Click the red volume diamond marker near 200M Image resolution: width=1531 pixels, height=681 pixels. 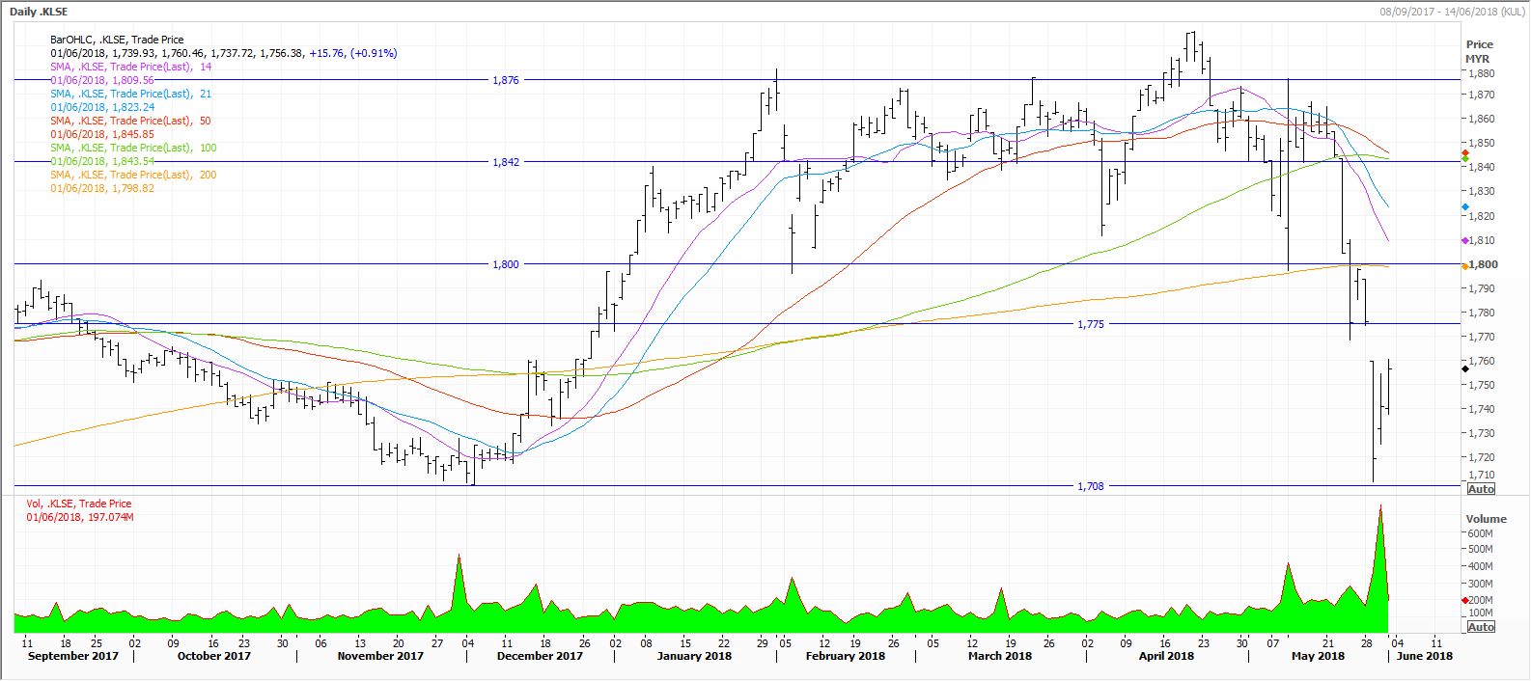pos(1465,601)
